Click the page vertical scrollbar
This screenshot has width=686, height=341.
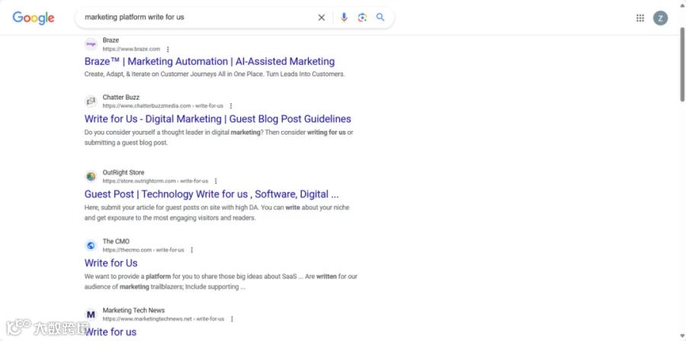pos(682,65)
